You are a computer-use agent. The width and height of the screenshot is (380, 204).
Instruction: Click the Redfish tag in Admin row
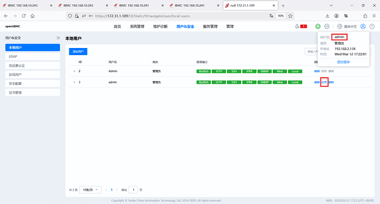pyautogui.click(x=204, y=71)
